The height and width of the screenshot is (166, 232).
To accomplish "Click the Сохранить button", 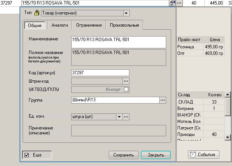I will tap(124, 155).
